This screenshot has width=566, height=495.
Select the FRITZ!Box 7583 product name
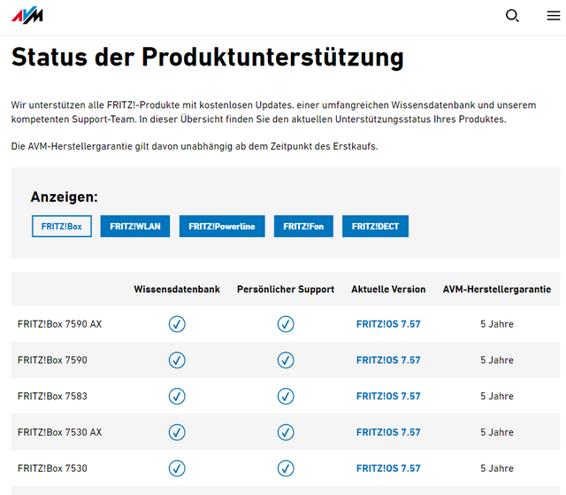[52, 396]
